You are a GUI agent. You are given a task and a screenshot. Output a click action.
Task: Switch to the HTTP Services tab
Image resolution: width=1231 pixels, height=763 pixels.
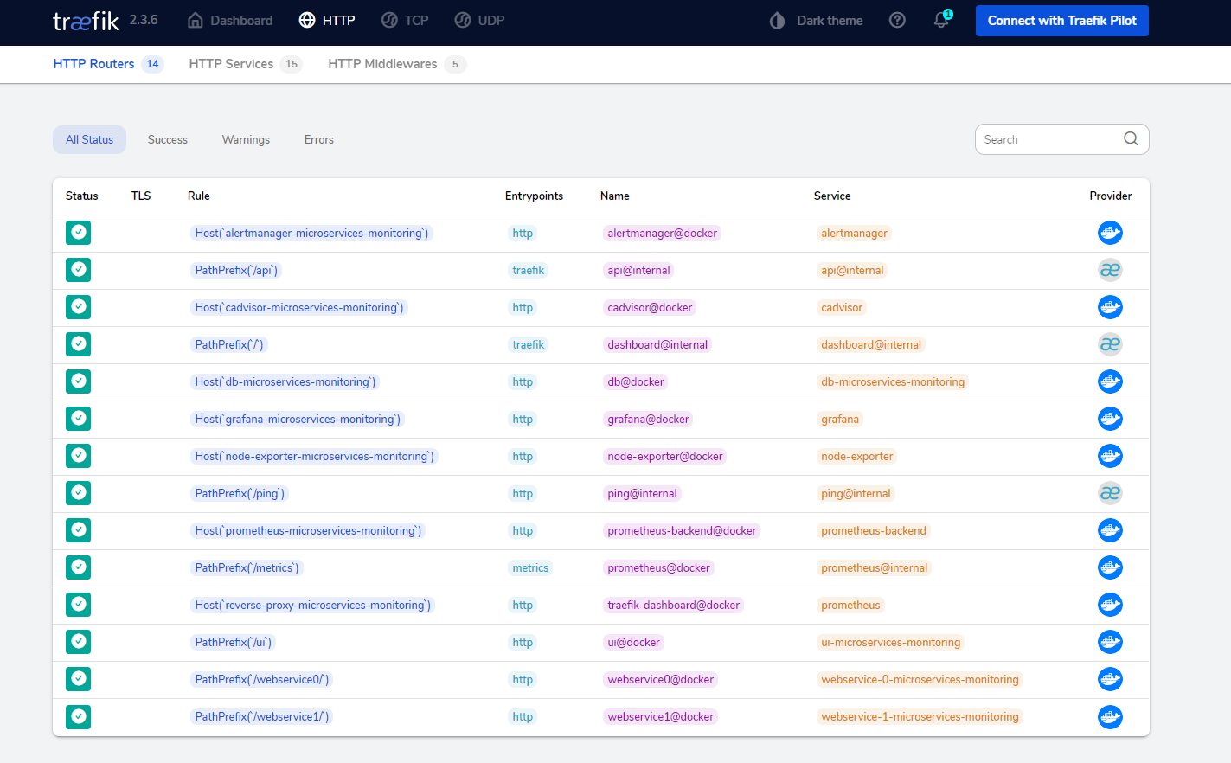(x=246, y=64)
